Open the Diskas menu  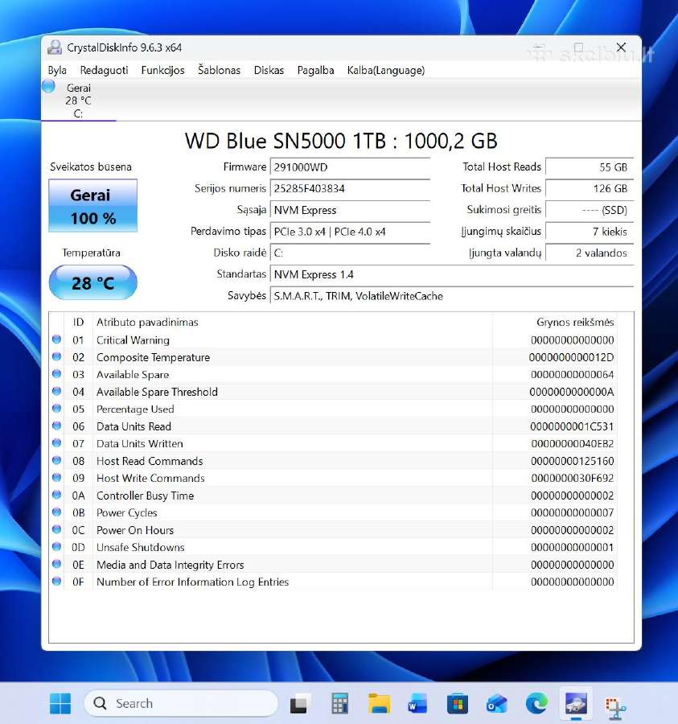269,70
